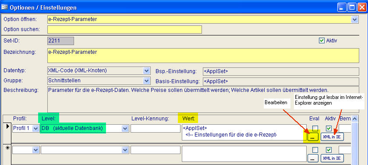Click the Set-ID field showing 2211
This screenshot has width=368, height=165.
pos(60,41)
